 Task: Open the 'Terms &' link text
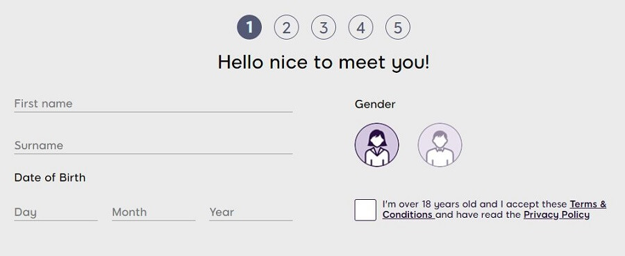(588, 204)
